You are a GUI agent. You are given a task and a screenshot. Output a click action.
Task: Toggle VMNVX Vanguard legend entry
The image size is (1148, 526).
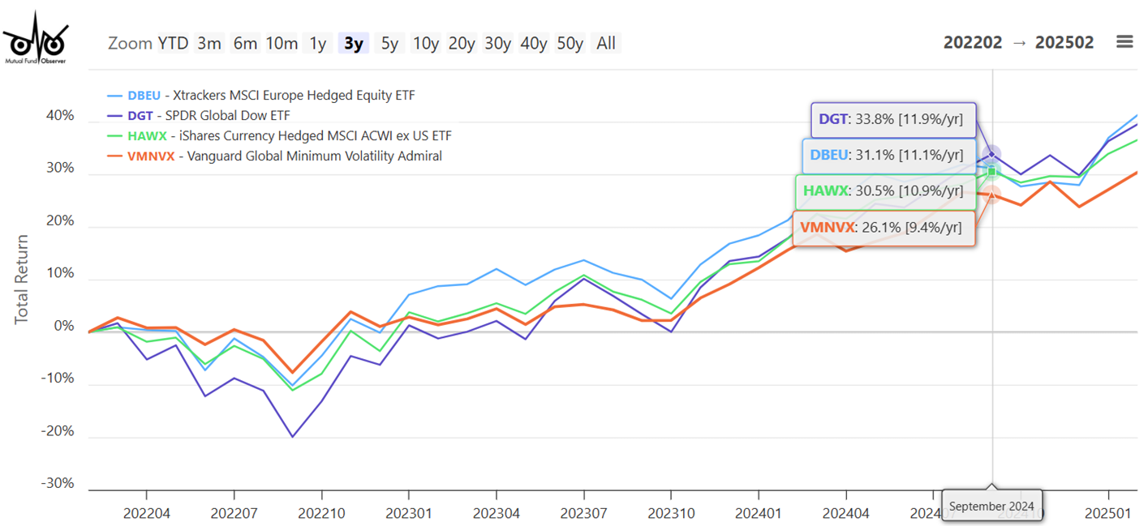click(x=285, y=156)
